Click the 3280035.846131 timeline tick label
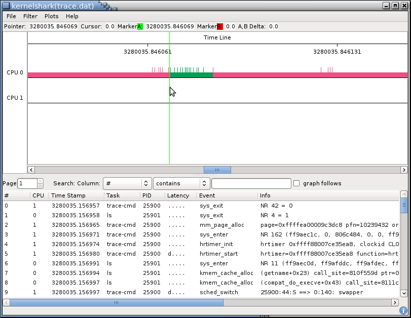 click(x=337, y=52)
